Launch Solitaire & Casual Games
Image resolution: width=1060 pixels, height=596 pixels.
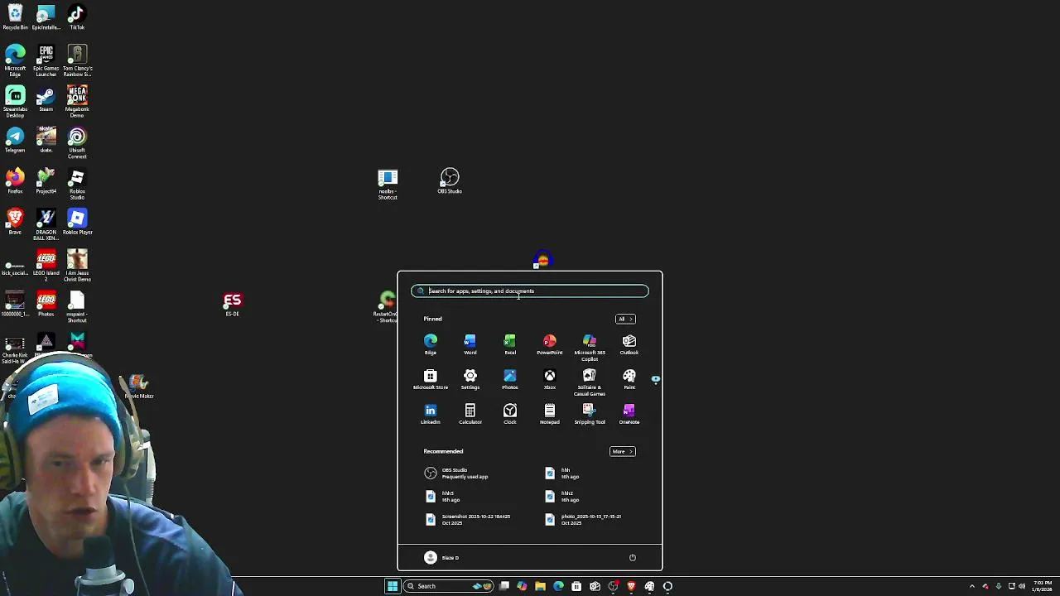pos(590,382)
